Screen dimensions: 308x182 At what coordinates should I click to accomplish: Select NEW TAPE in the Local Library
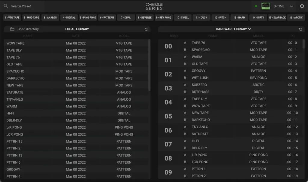[x=76, y=85]
